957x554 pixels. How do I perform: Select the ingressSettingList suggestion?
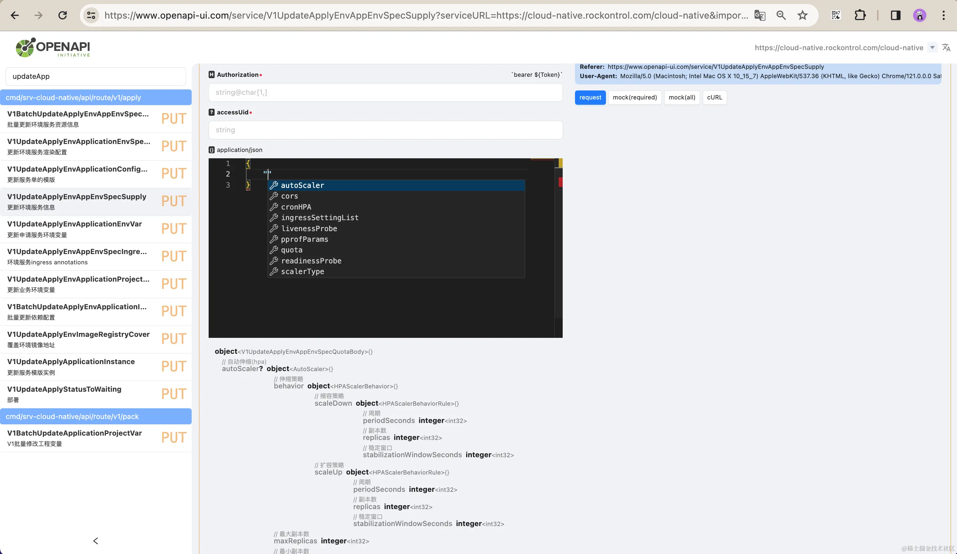click(x=396, y=217)
